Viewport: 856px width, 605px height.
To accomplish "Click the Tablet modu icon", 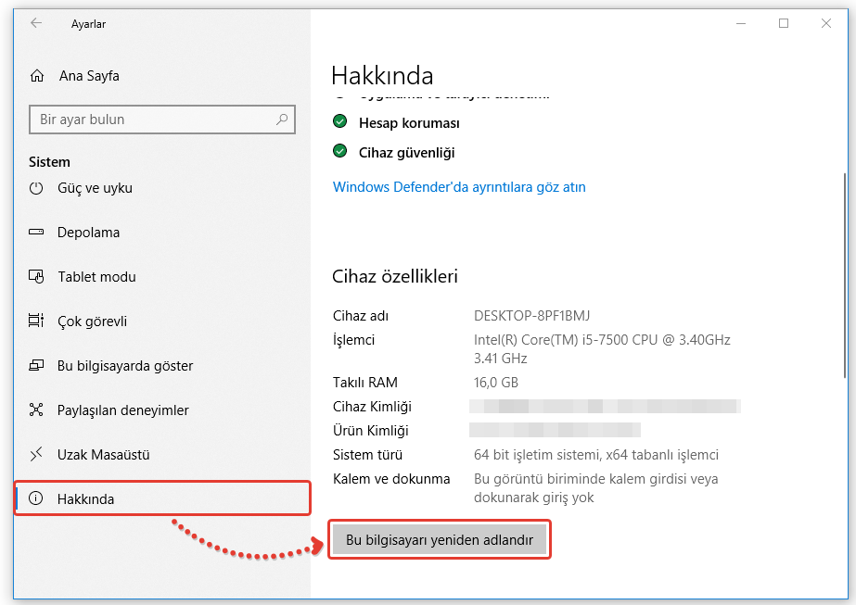I will click(37, 277).
